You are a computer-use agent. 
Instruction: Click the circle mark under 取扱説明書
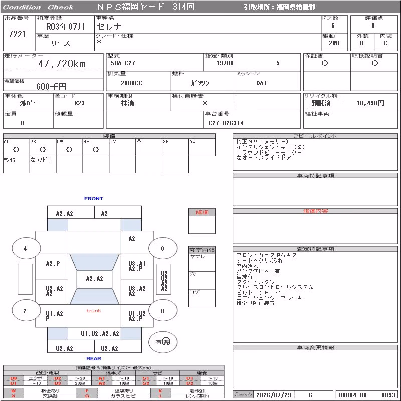[x=374, y=63]
